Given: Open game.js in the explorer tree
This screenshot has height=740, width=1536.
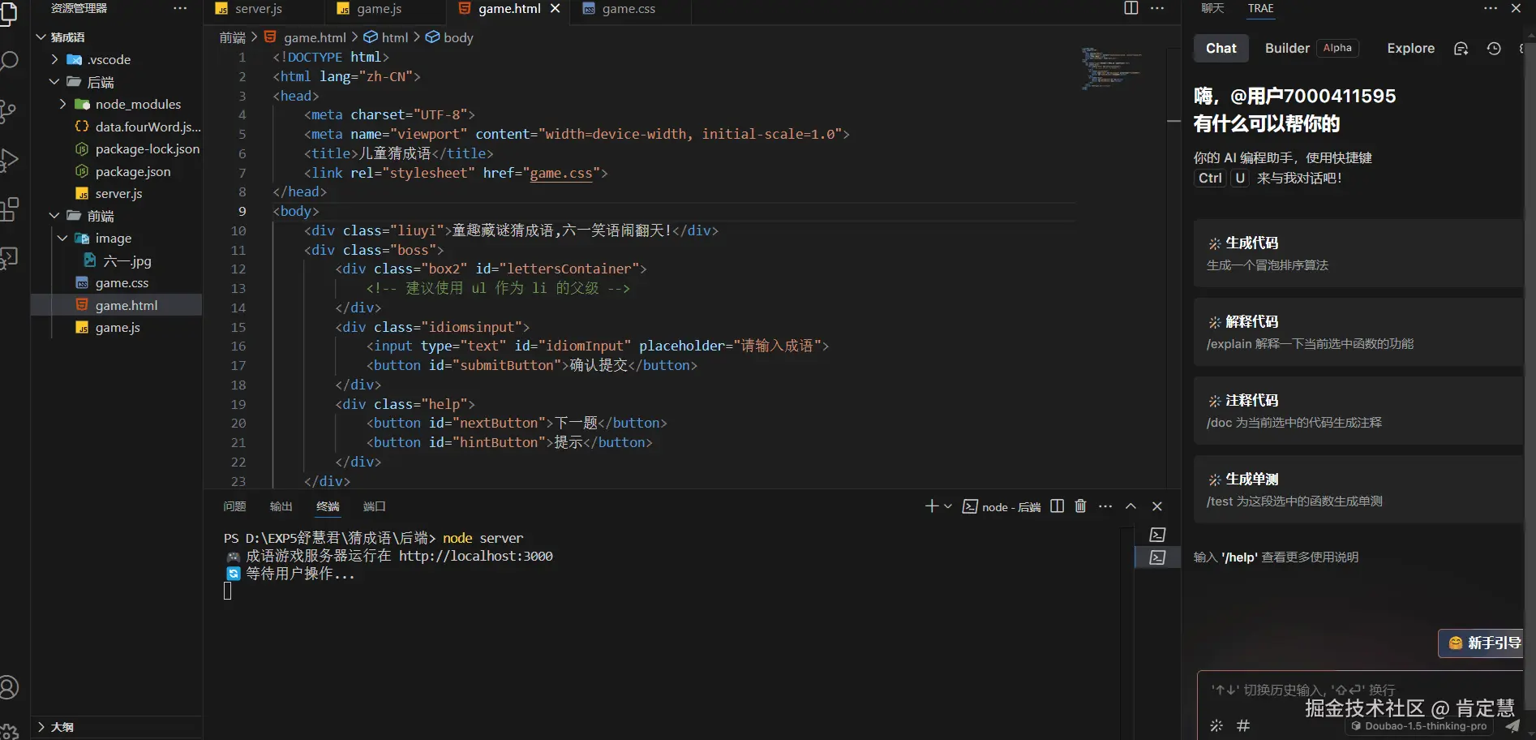Looking at the screenshot, I should pos(116,327).
